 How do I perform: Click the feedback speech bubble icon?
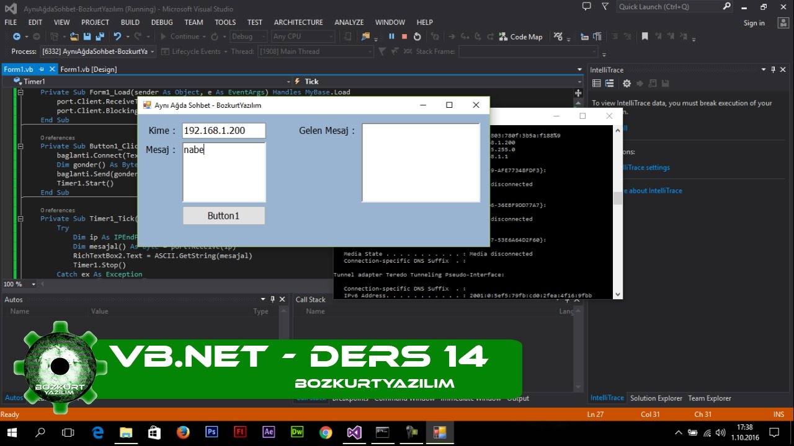click(x=587, y=7)
